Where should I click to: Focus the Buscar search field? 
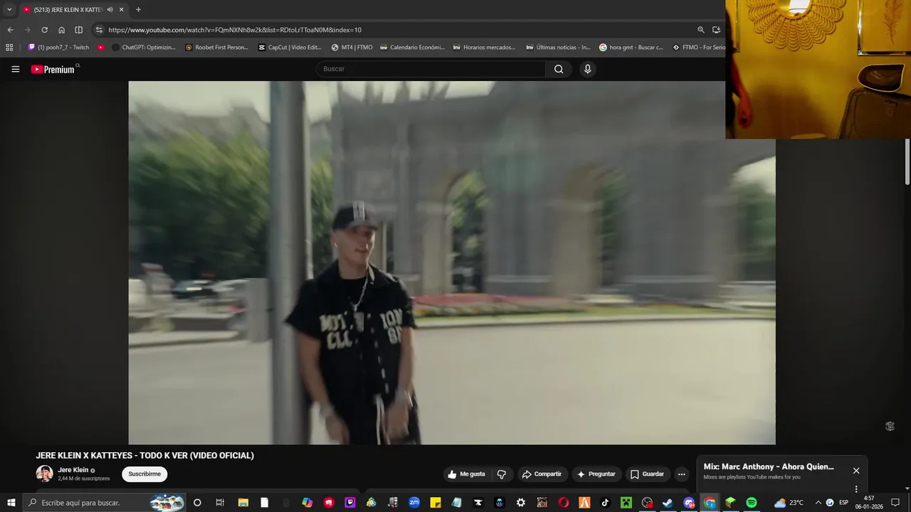[431, 69]
